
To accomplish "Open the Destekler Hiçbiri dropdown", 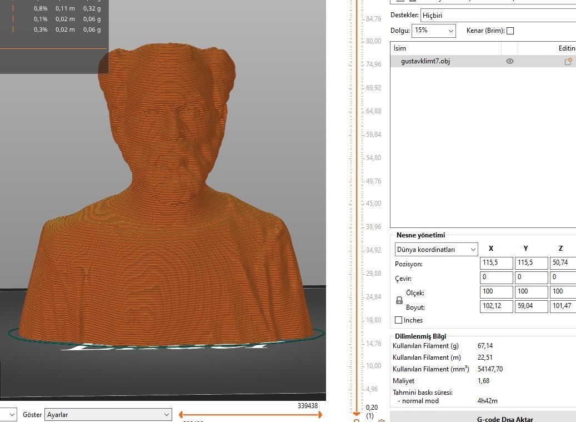I will click(498, 16).
